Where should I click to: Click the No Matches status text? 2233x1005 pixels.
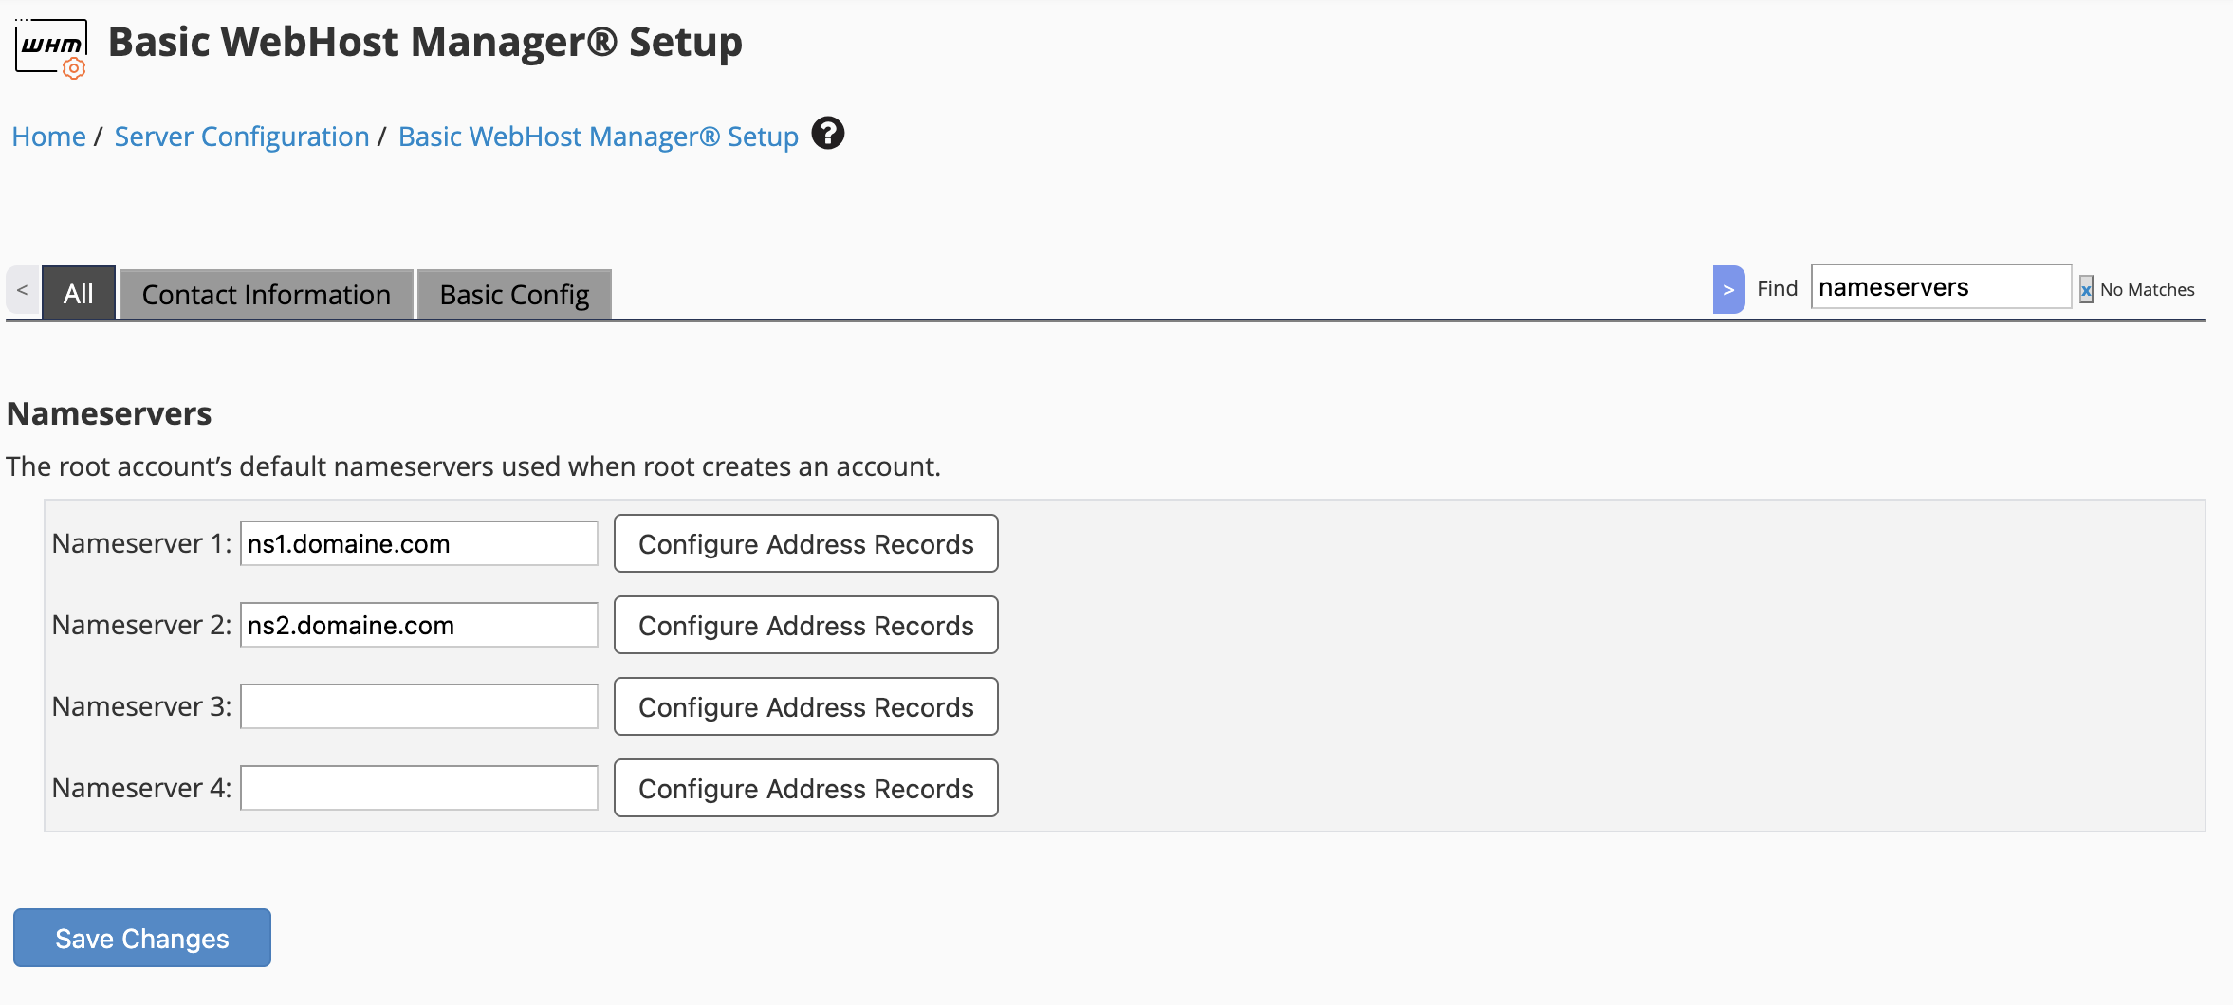[x=2148, y=290]
